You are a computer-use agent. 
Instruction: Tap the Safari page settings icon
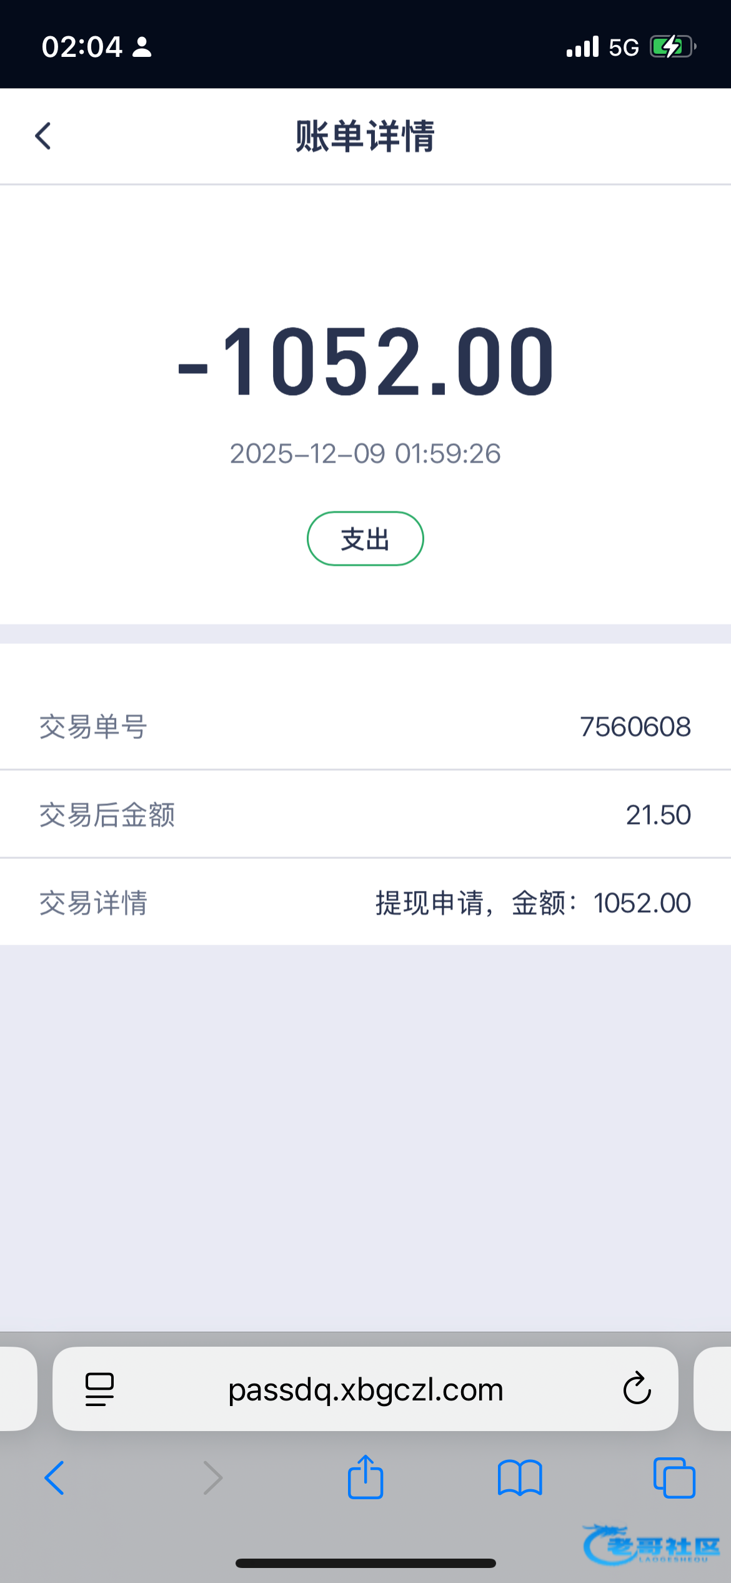(x=99, y=1389)
